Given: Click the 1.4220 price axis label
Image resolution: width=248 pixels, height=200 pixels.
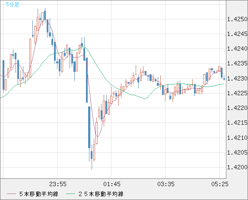Looking at the screenshot, I should coord(237,108).
